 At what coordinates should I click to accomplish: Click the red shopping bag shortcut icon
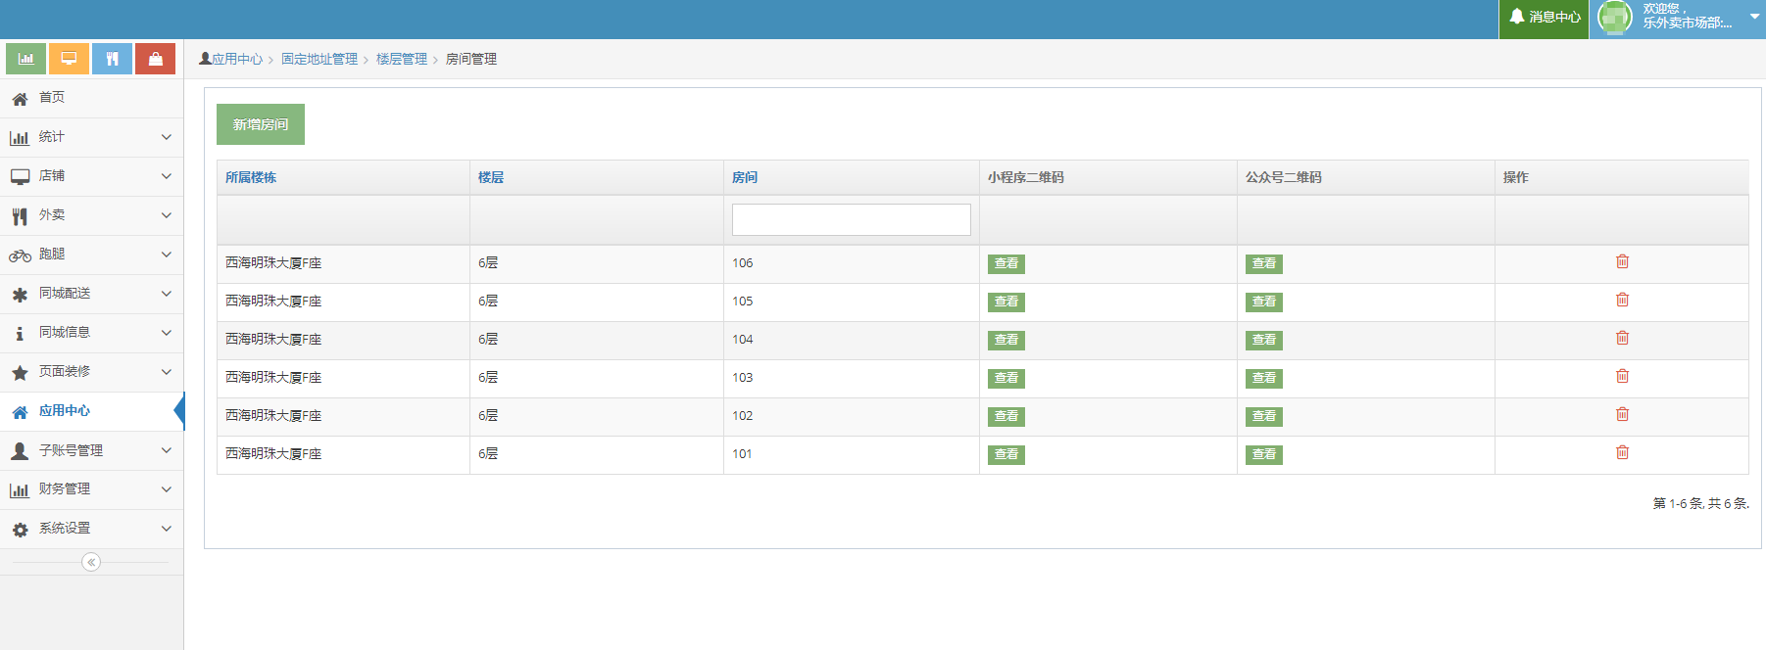click(155, 59)
